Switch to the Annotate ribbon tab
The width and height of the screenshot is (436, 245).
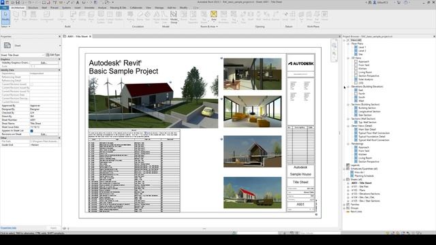[x=89, y=7]
